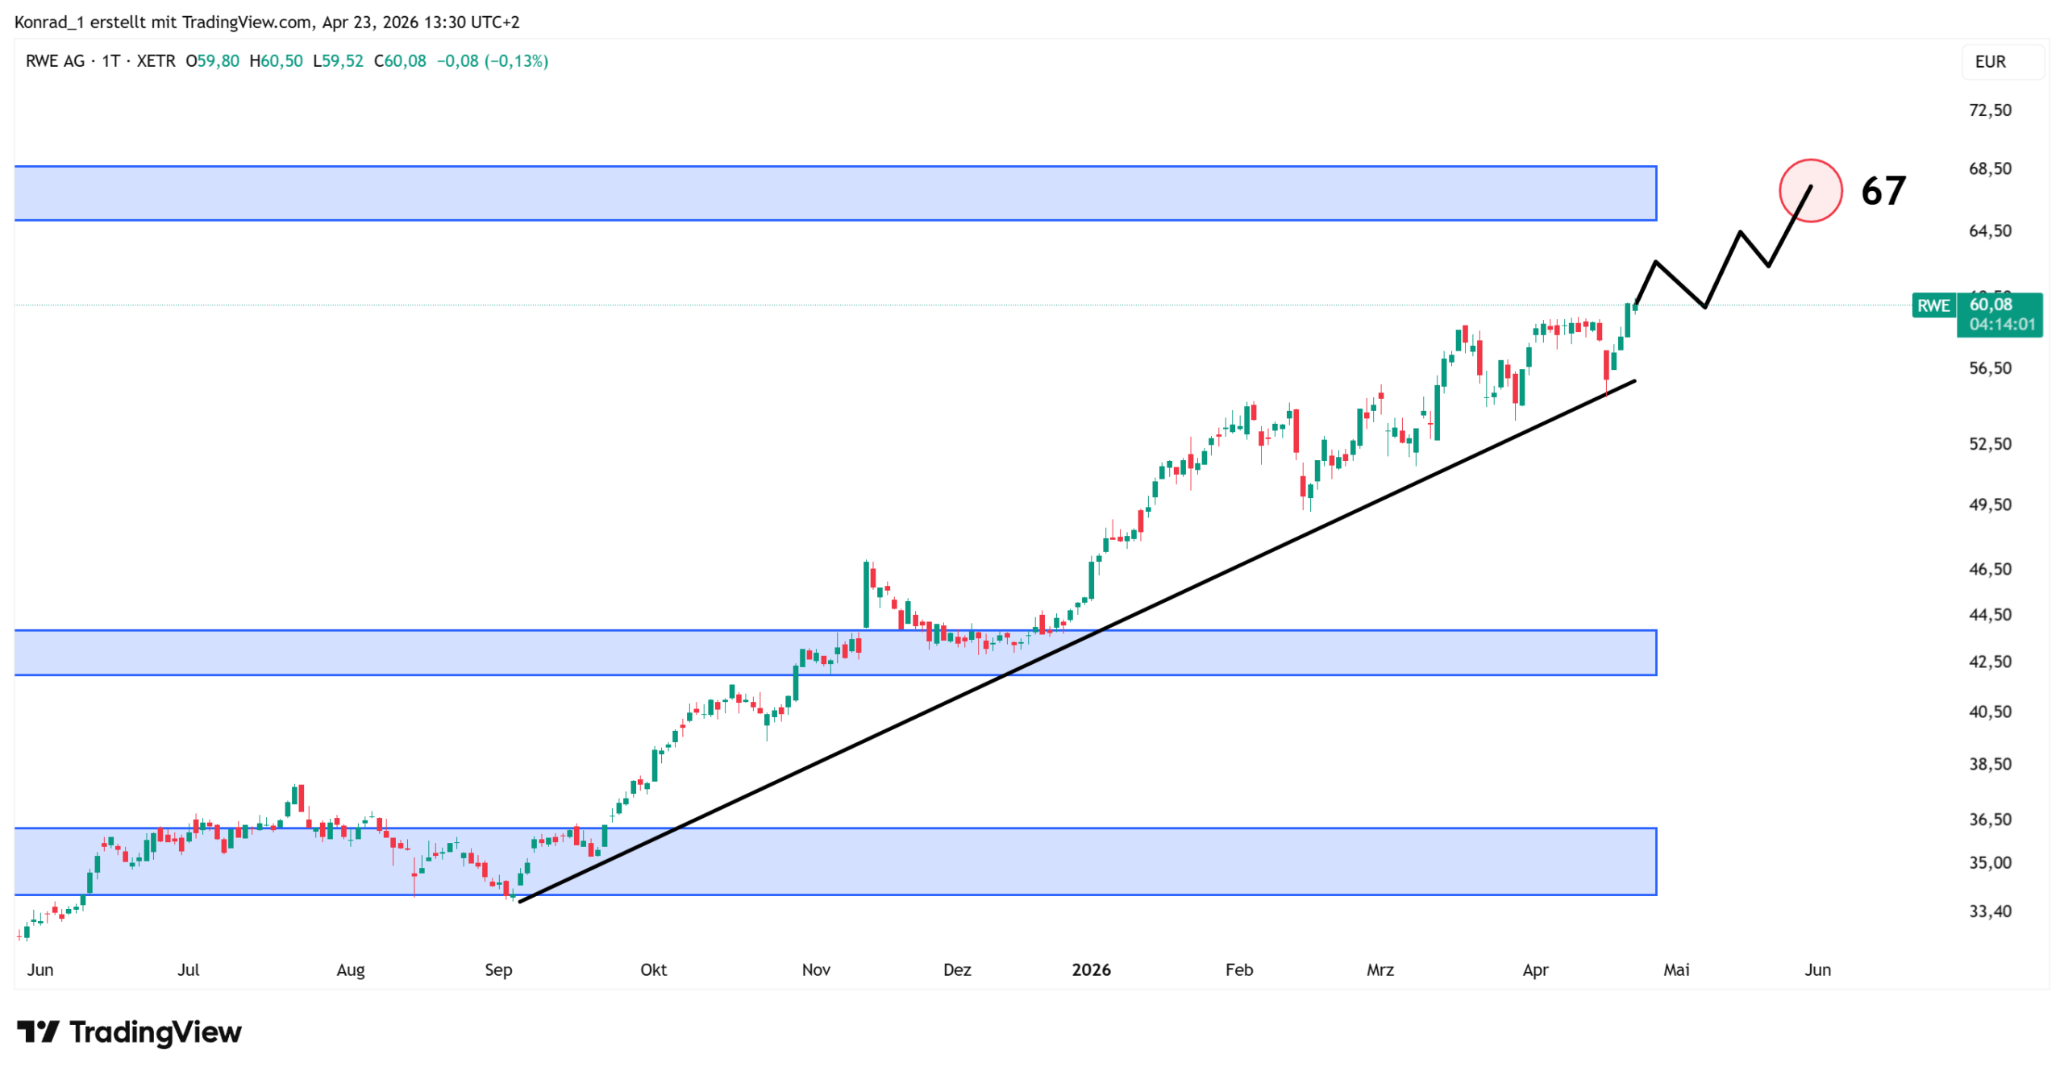
Task: Click the 44,50 price axis label
Action: [1990, 615]
